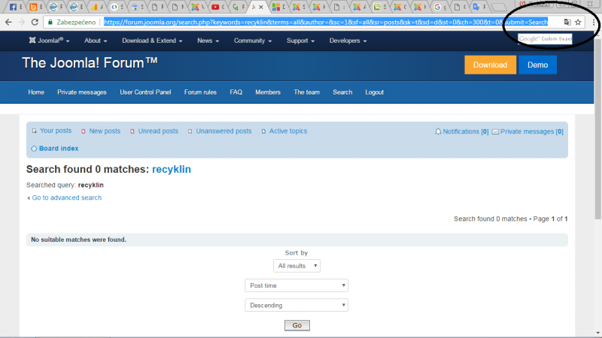Open Private messages in blue navigation bar
This screenshot has width=602, height=338.
(82, 92)
